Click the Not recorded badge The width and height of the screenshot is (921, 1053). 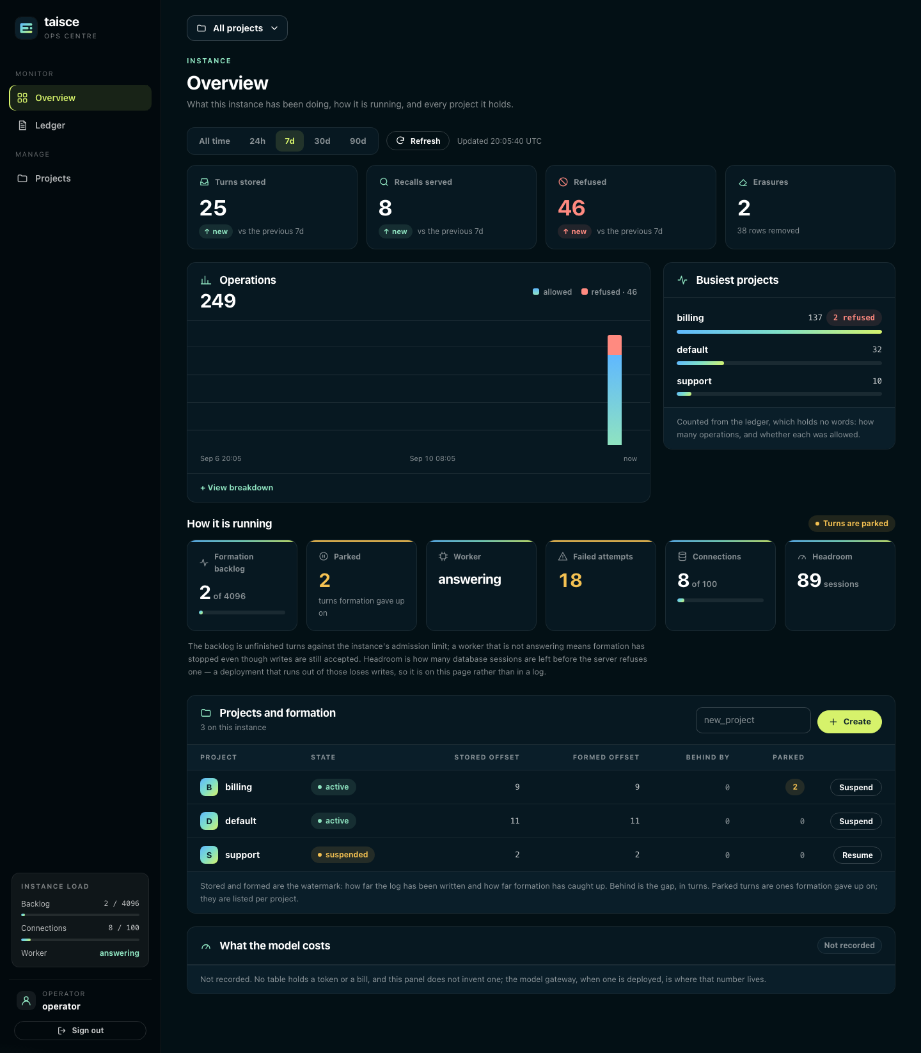[x=849, y=946]
